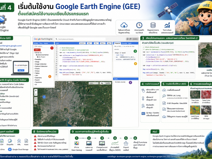The width and height of the screenshot is (212, 159).
Task: Click the KML icon in the Export section
Action: click(19, 141)
